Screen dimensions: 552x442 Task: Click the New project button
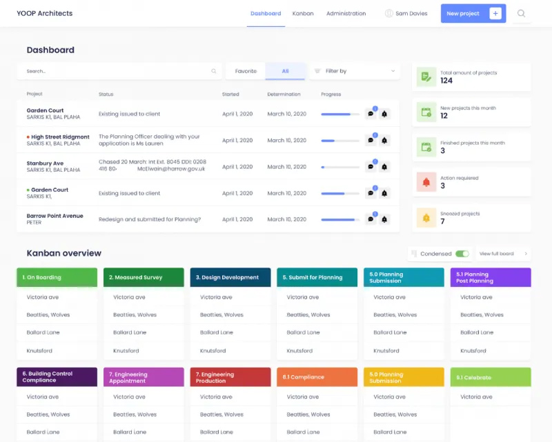(473, 13)
